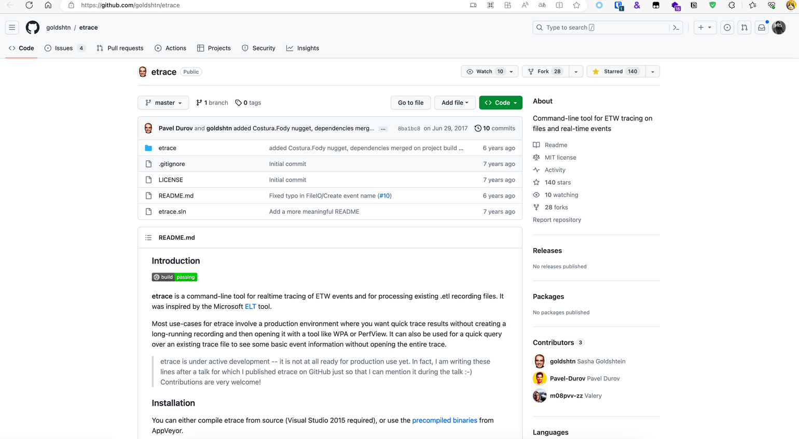This screenshot has width=799, height=439.
Task: Open the notifications inbox icon
Action: click(762, 28)
